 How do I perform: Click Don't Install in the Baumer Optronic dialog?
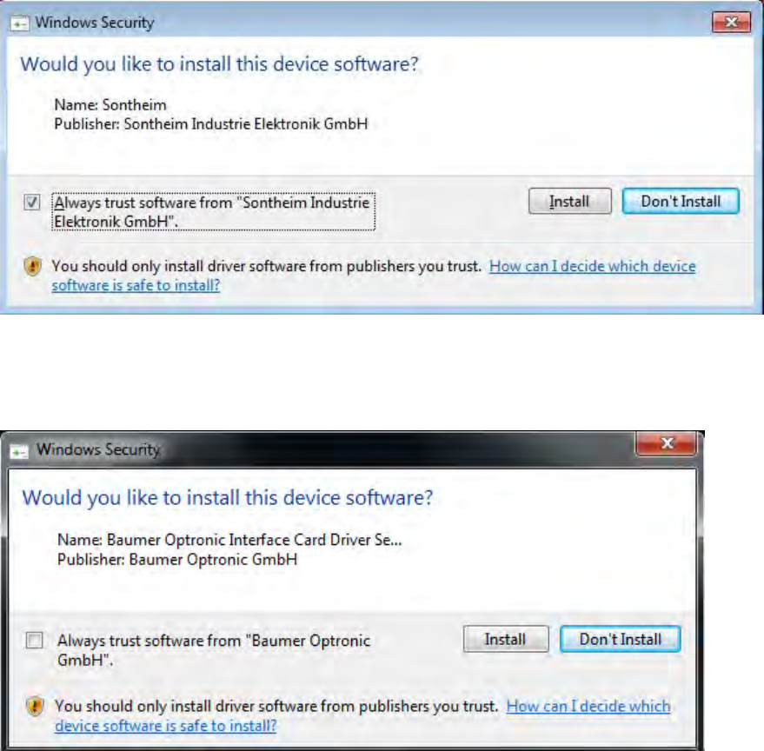tap(621, 639)
